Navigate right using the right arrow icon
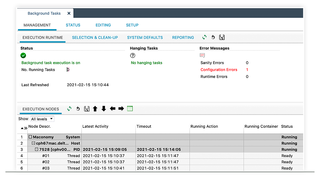 tap(121, 108)
